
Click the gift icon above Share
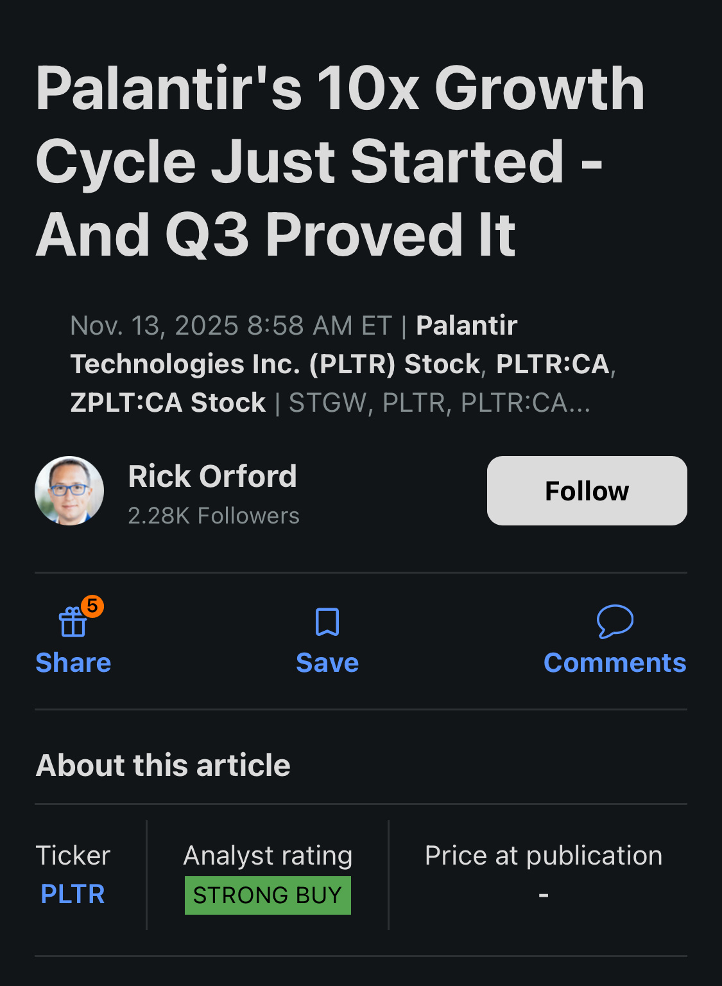[x=73, y=622]
